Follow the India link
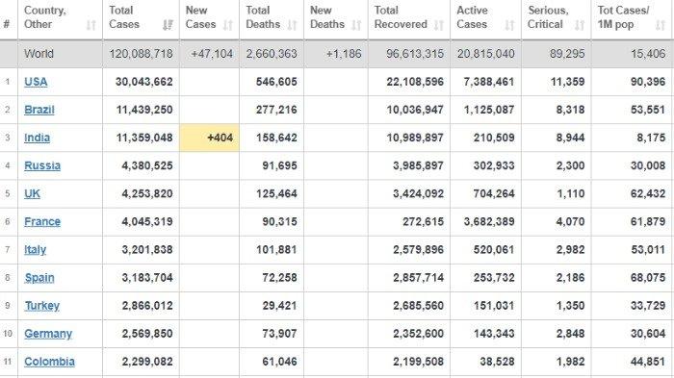The width and height of the screenshot is (674, 378). (x=37, y=138)
